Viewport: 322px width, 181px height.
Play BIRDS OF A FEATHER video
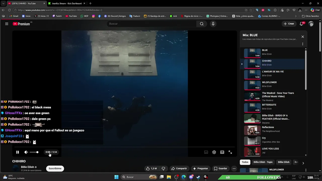coord(273,119)
